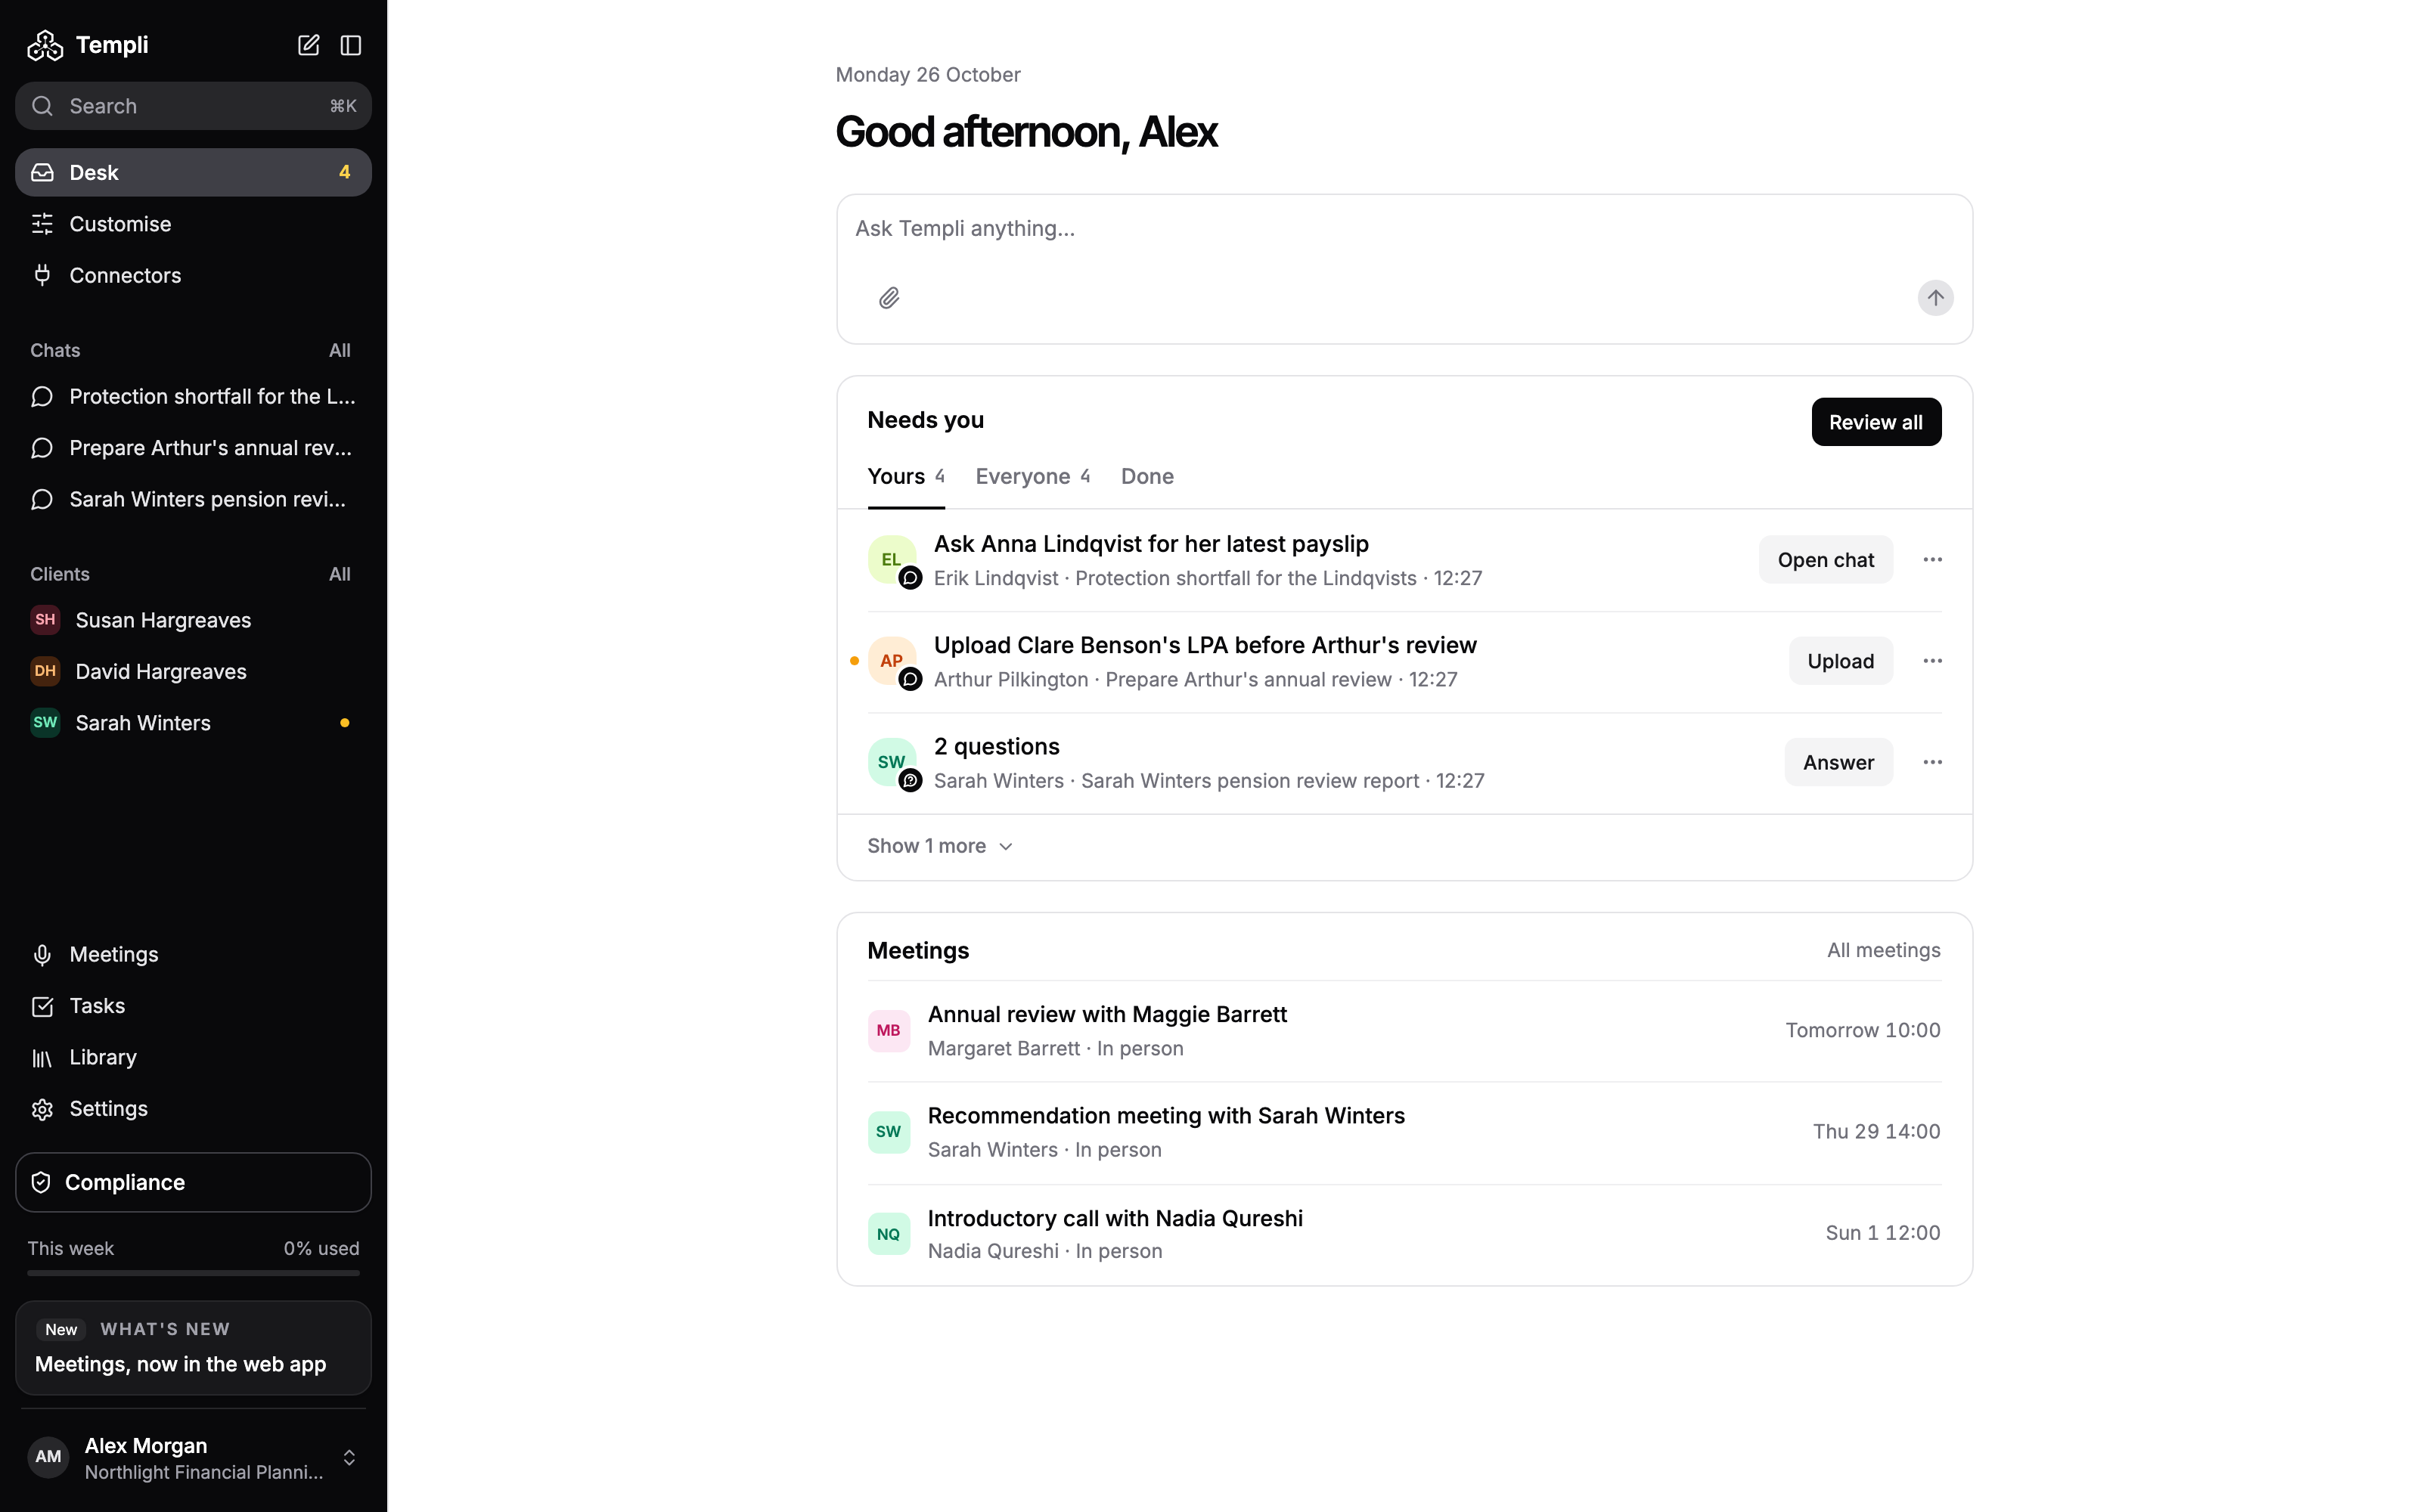Open Sarah Winters pension review chat
The height and width of the screenshot is (1512, 2420).
click(x=193, y=499)
